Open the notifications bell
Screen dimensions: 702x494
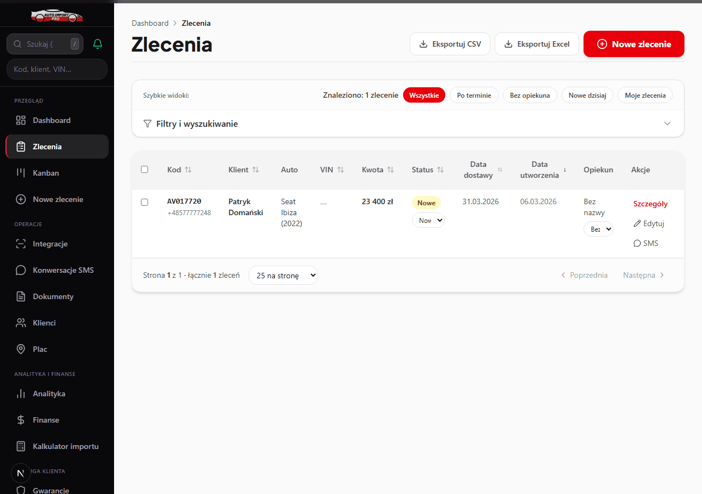(x=98, y=43)
